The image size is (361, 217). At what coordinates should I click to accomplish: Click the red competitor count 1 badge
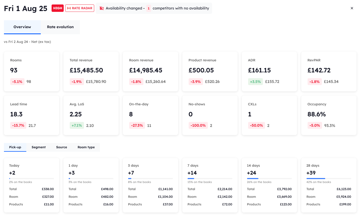click(149, 8)
